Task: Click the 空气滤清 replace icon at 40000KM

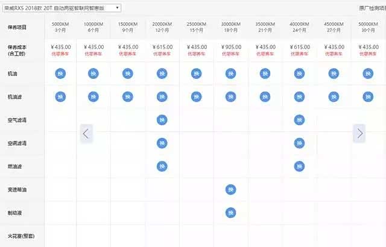Action: 299,120
